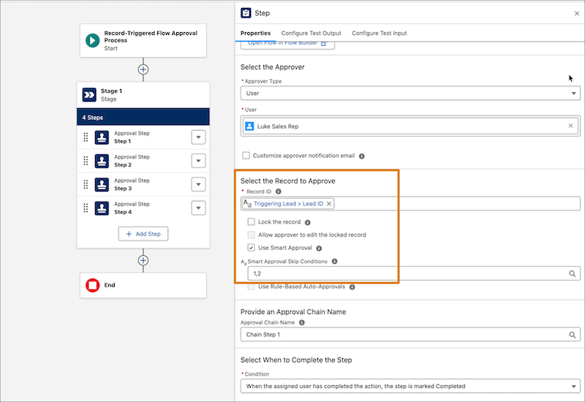Viewport: 585px width, 402px height.
Task: Click the Start play icon of the flow
Action: pos(93,40)
